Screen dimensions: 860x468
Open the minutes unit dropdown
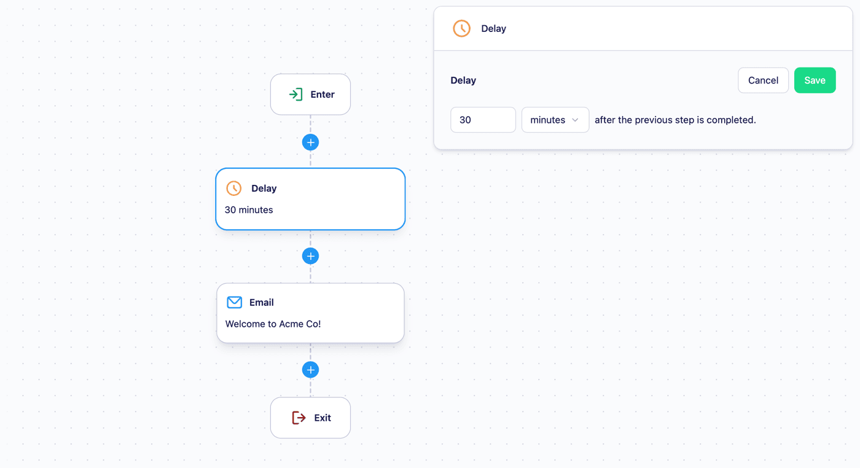pyautogui.click(x=555, y=120)
